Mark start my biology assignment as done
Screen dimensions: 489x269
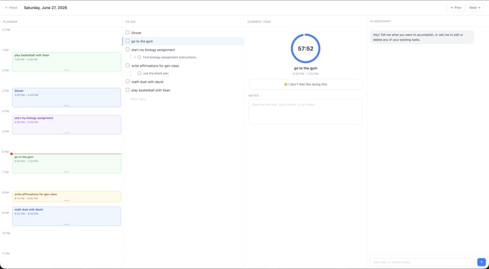tap(127, 49)
